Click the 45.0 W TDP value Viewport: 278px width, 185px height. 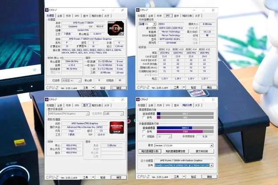tap(99, 26)
